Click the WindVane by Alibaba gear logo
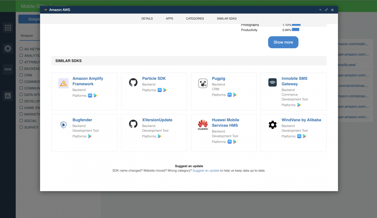The width and height of the screenshot is (377, 218). click(272, 124)
